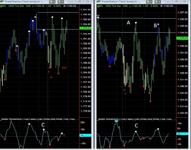Maximize the 4500 Tick chart window
The width and height of the screenshot is (191, 150).
(x=79, y=2)
